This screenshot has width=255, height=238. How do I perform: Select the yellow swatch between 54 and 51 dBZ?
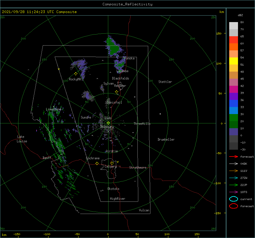click(x=233, y=61)
